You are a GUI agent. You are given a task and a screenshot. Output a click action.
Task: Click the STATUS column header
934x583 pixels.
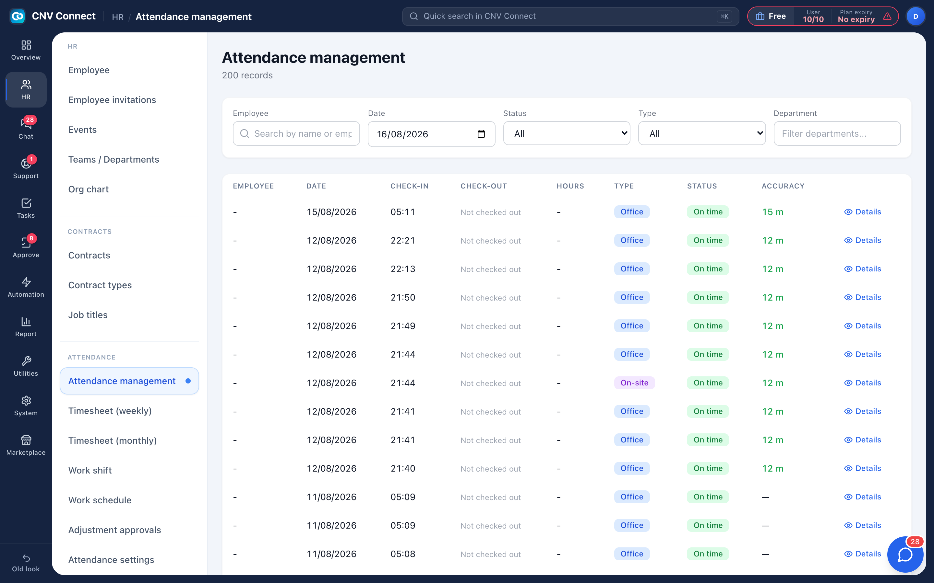[x=702, y=186]
